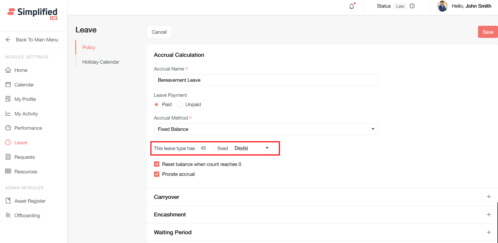Click the Accrual Name input field
The height and width of the screenshot is (243, 498).
pos(266,80)
